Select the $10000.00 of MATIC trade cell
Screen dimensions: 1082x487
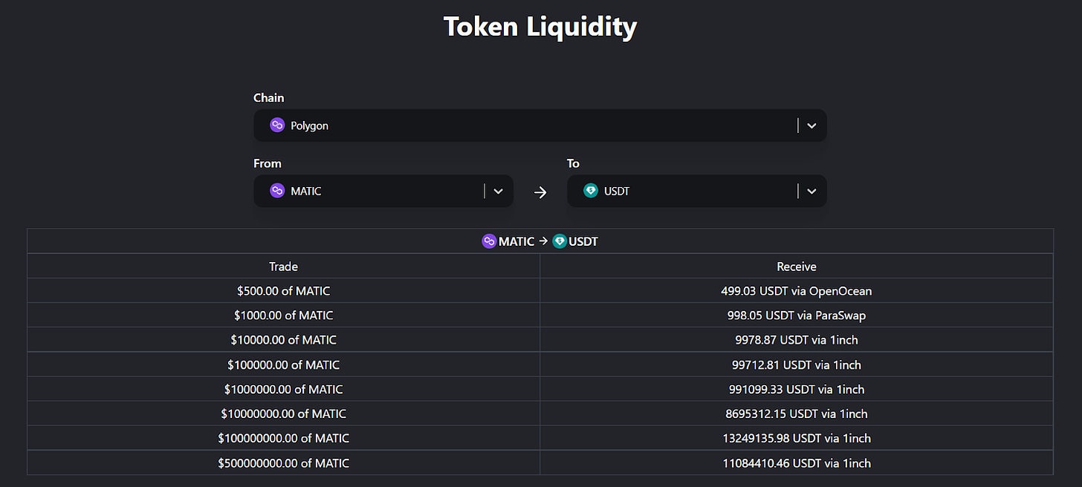pos(283,340)
